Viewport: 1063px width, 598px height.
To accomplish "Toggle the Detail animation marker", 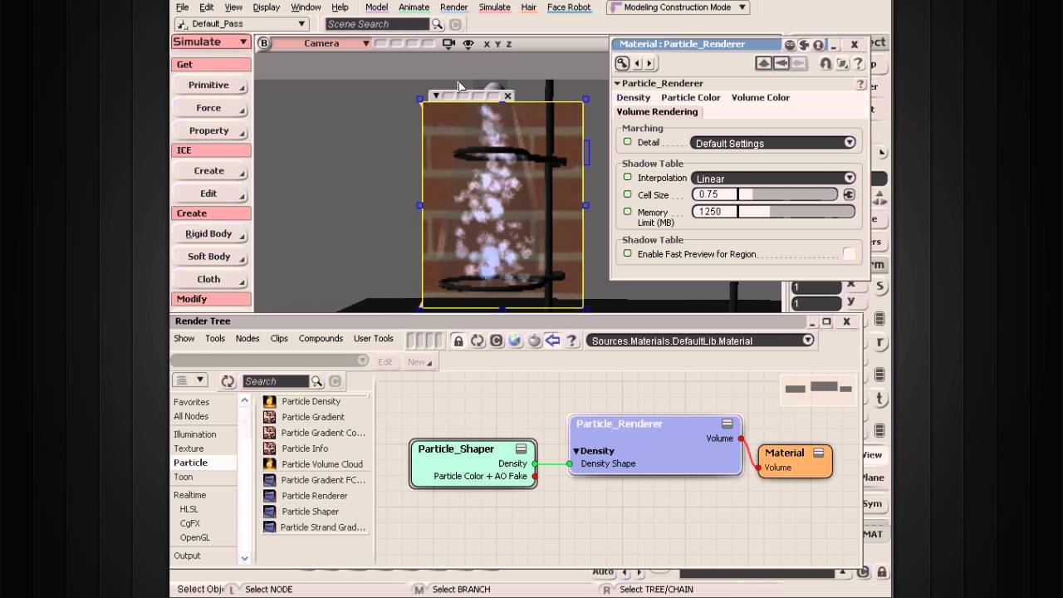I will [x=627, y=142].
